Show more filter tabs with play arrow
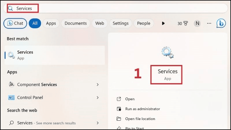 pyautogui.click(x=163, y=23)
